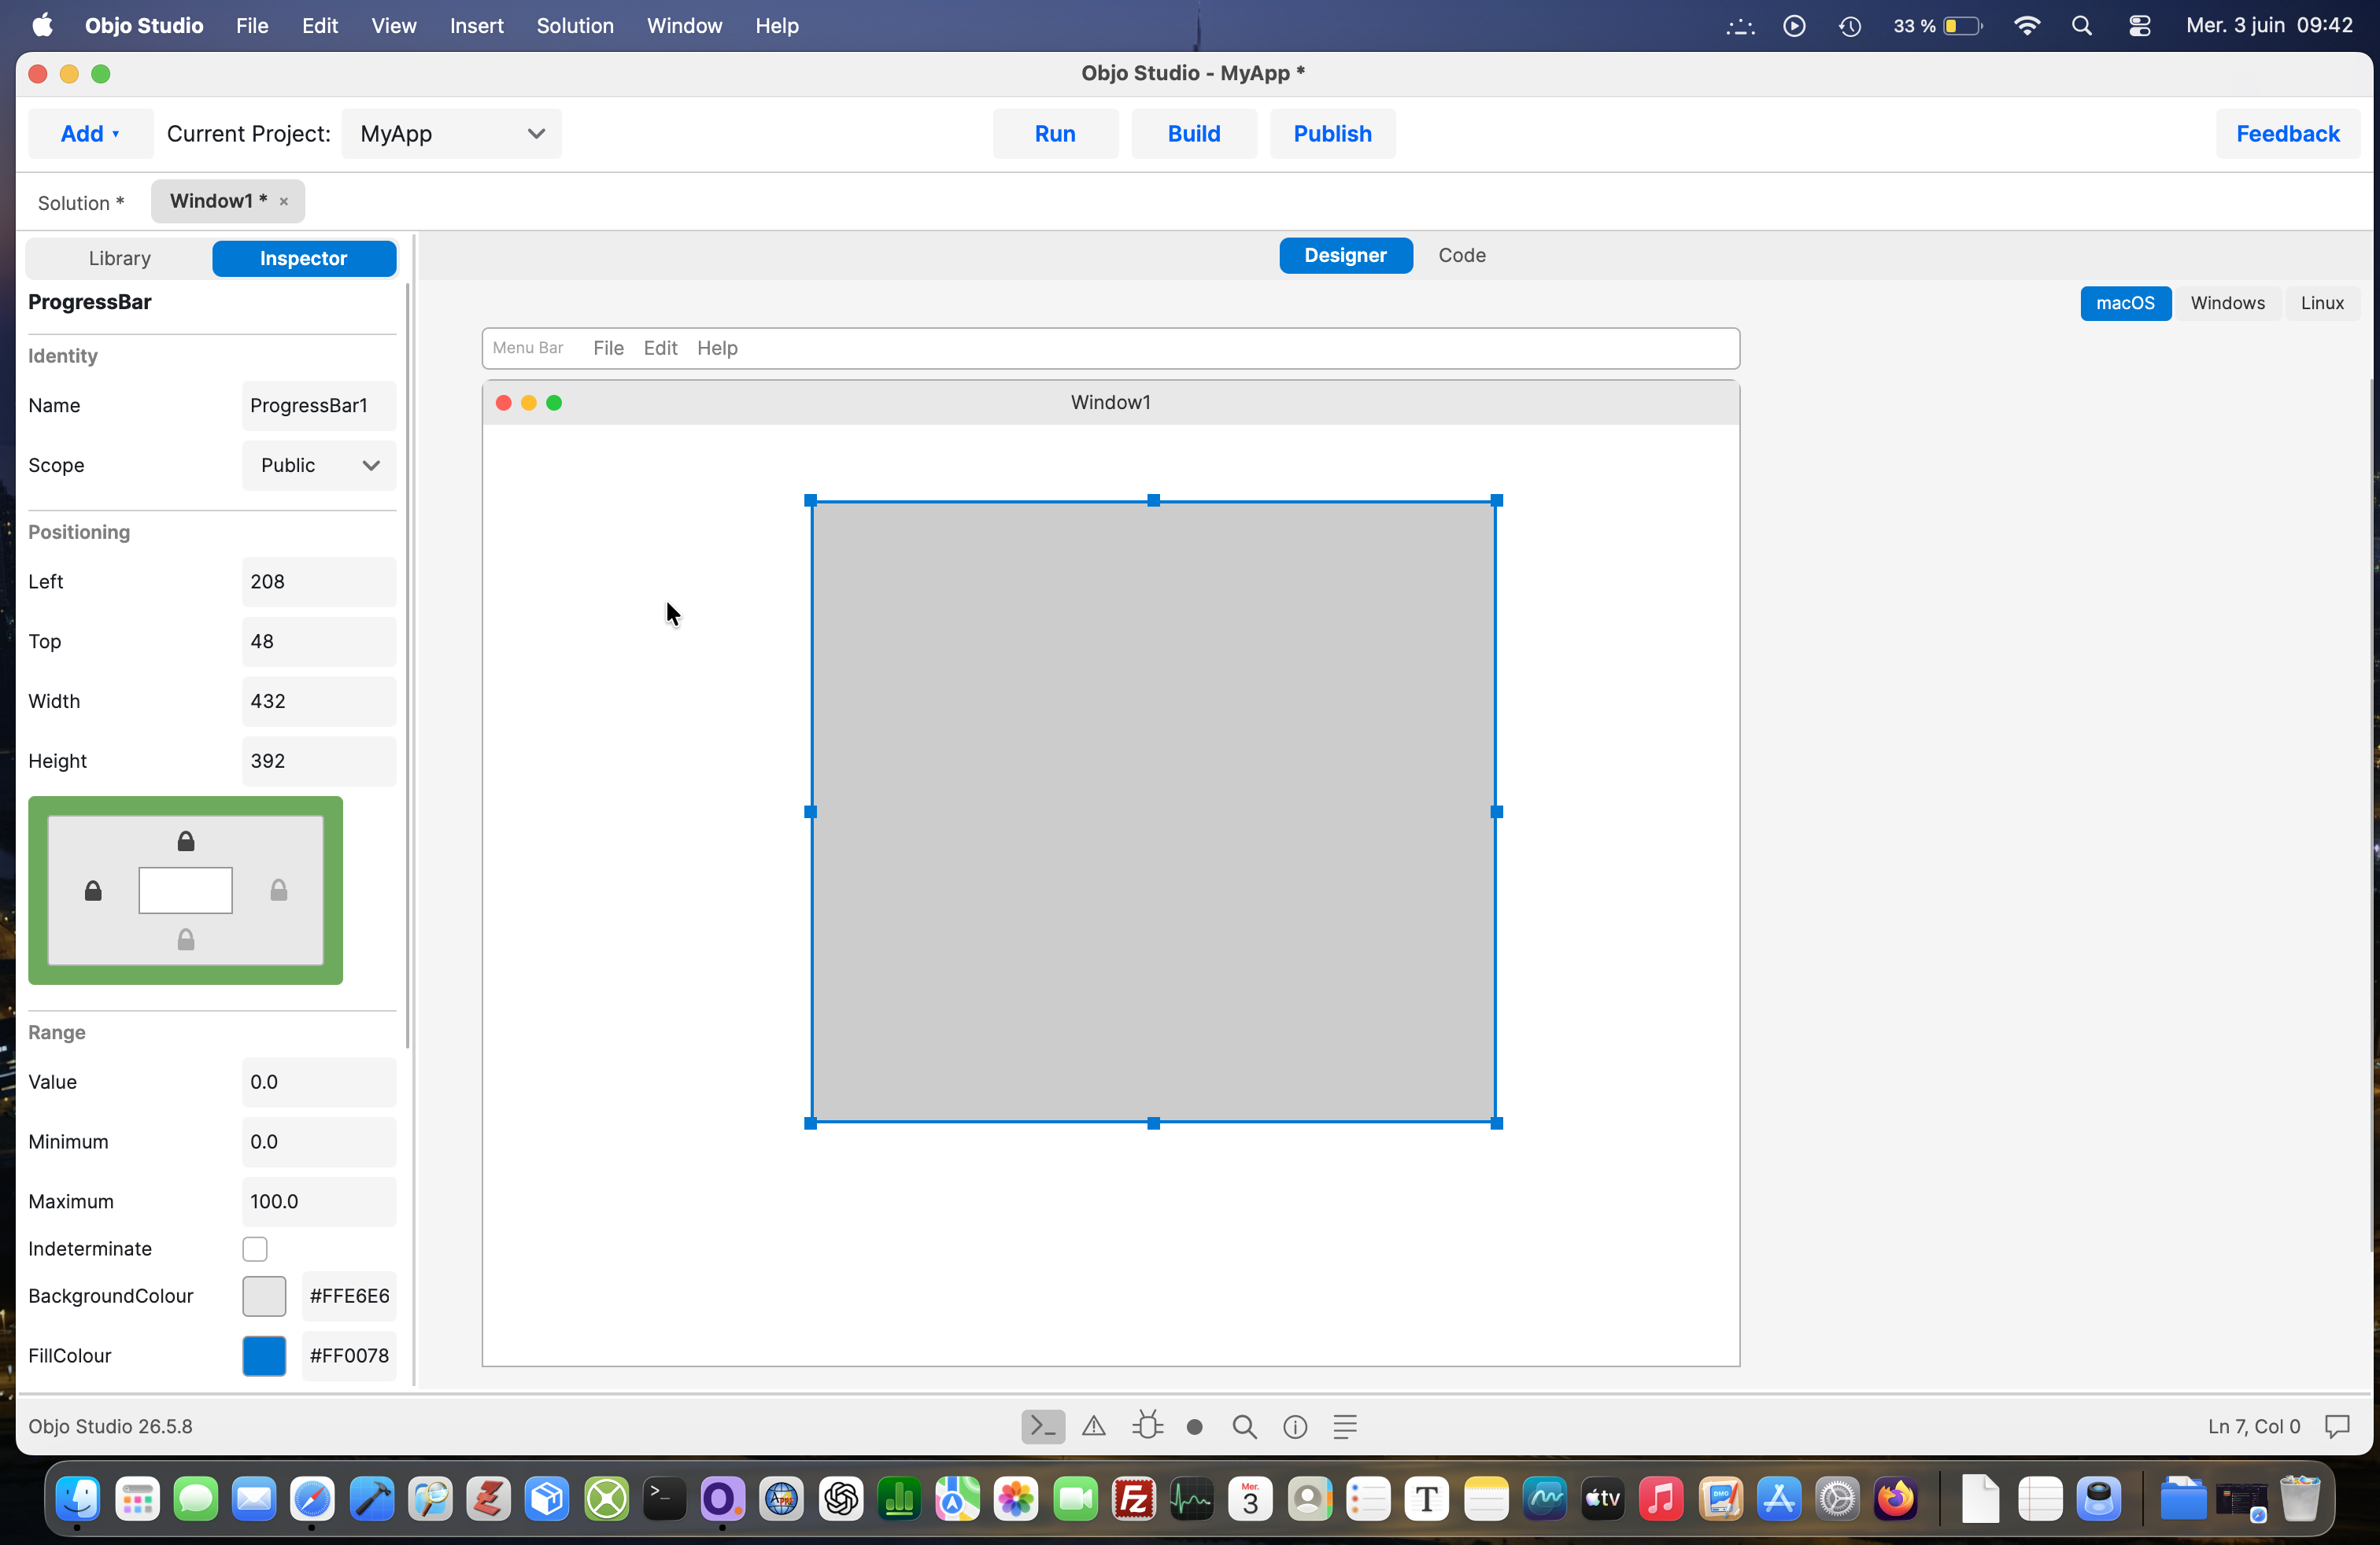Open the Insert menu

476,26
